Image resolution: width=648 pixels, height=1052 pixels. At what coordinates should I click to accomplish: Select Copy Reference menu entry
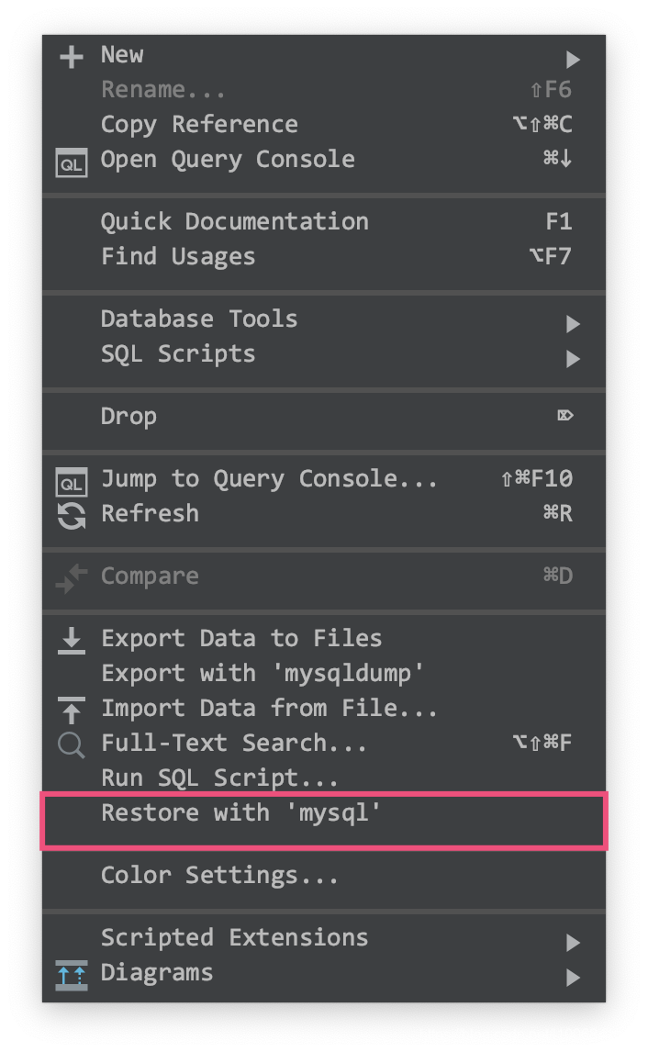click(199, 124)
